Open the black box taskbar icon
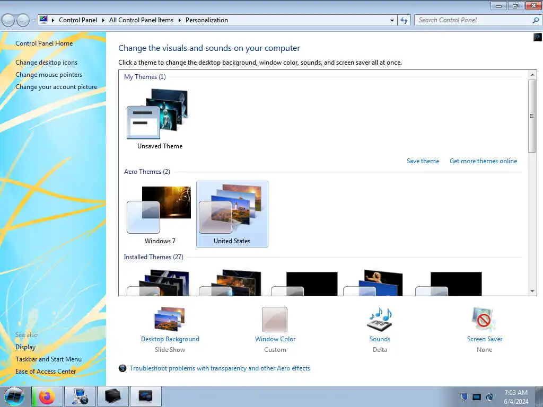543x407 pixels. point(113,396)
